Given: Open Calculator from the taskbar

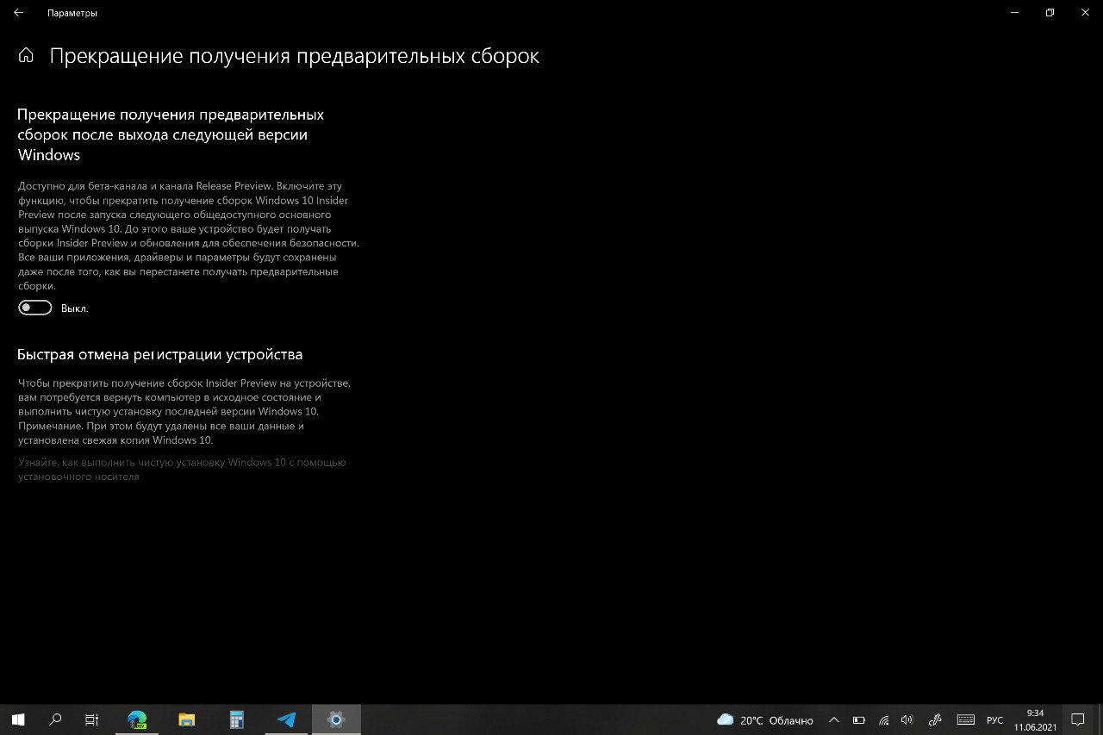Looking at the screenshot, I should point(236,719).
